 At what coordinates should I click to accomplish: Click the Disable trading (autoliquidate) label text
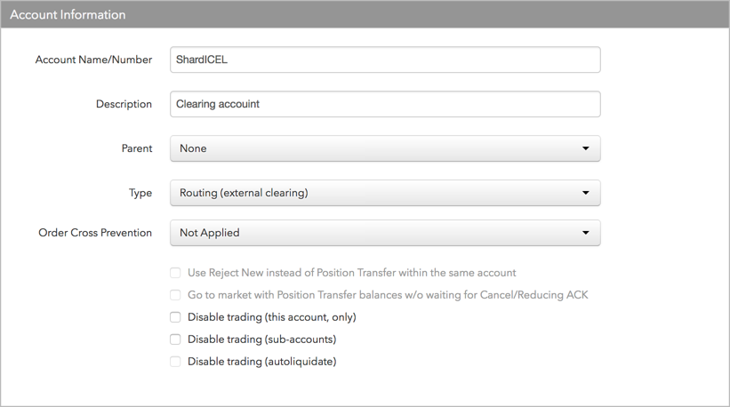[x=261, y=362]
